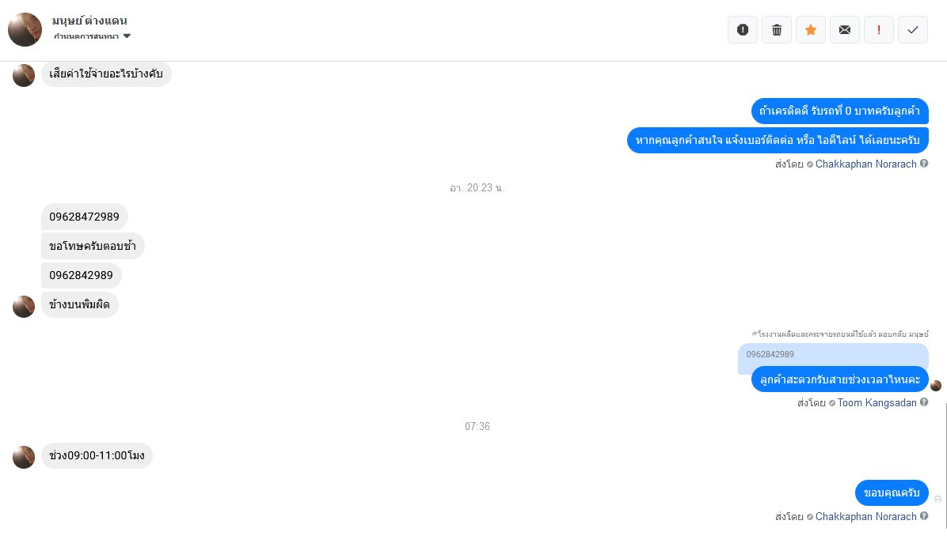Image resolution: width=947 pixels, height=547 pixels.
Task: Click the message bubble 09628472989
Action: pos(85,217)
